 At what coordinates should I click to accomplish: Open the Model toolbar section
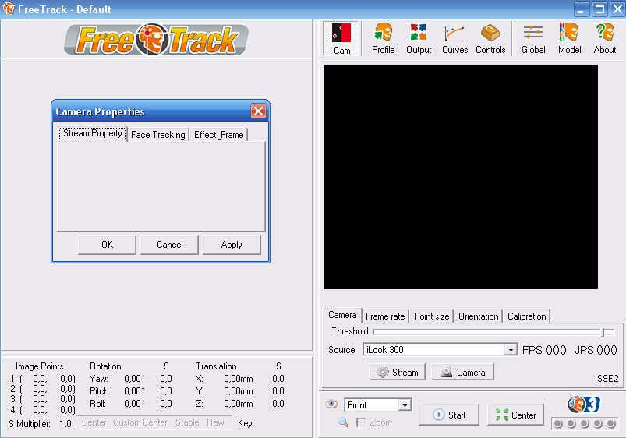coord(569,39)
